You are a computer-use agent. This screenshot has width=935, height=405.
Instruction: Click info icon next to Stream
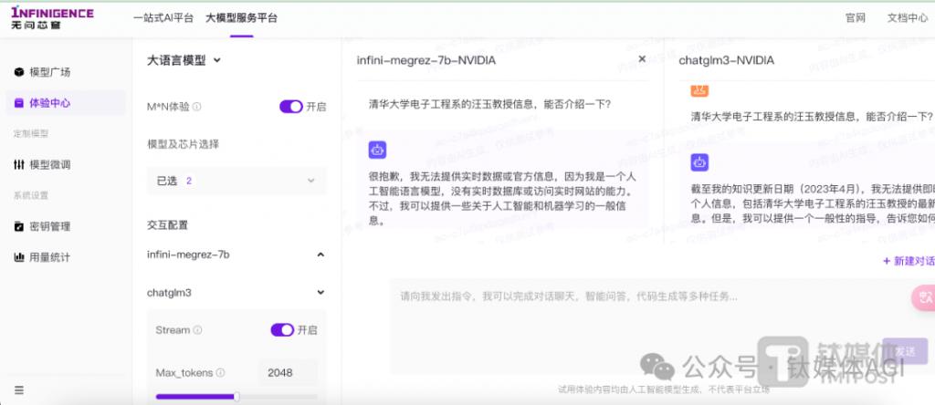coord(197,330)
